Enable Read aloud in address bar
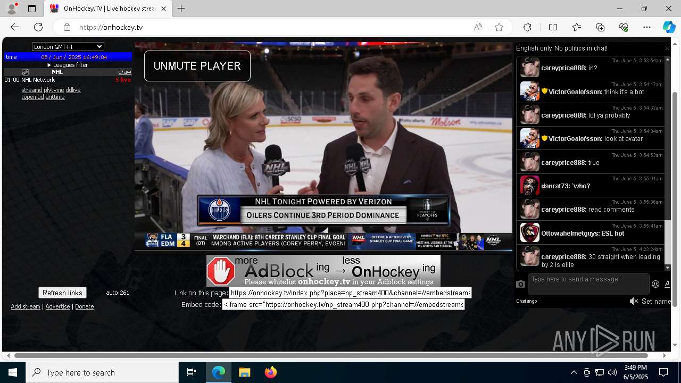The height and width of the screenshot is (383, 681). click(x=478, y=27)
